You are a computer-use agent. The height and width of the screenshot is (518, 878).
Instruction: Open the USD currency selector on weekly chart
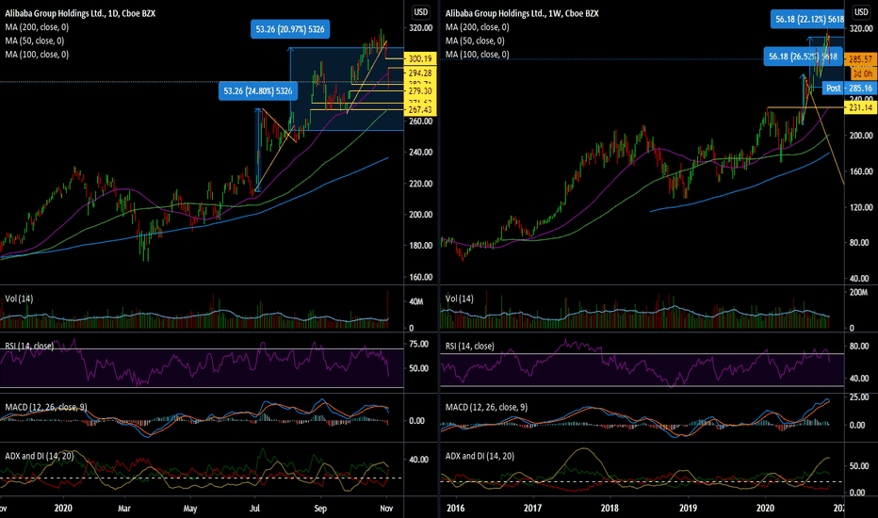861,11
